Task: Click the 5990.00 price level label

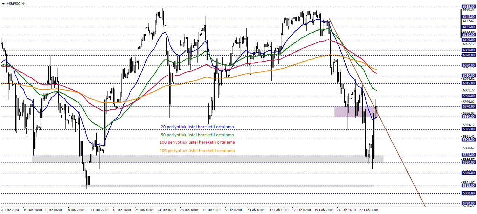Action: click(x=469, y=96)
